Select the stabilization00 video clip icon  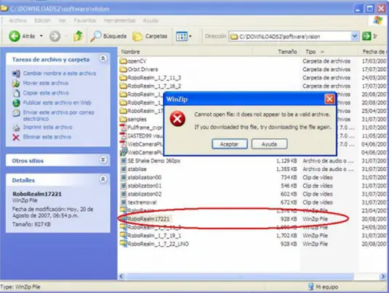tap(124, 178)
